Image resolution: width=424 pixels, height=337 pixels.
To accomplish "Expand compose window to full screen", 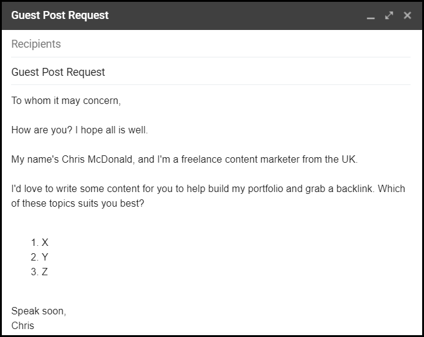I will (x=389, y=15).
